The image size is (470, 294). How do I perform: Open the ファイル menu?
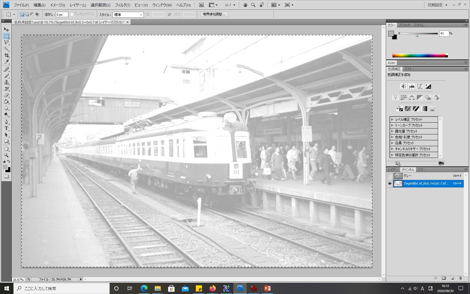coord(21,5)
